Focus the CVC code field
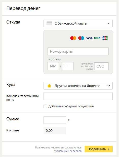Viewport: 119px width, 157px height. coord(101,66)
